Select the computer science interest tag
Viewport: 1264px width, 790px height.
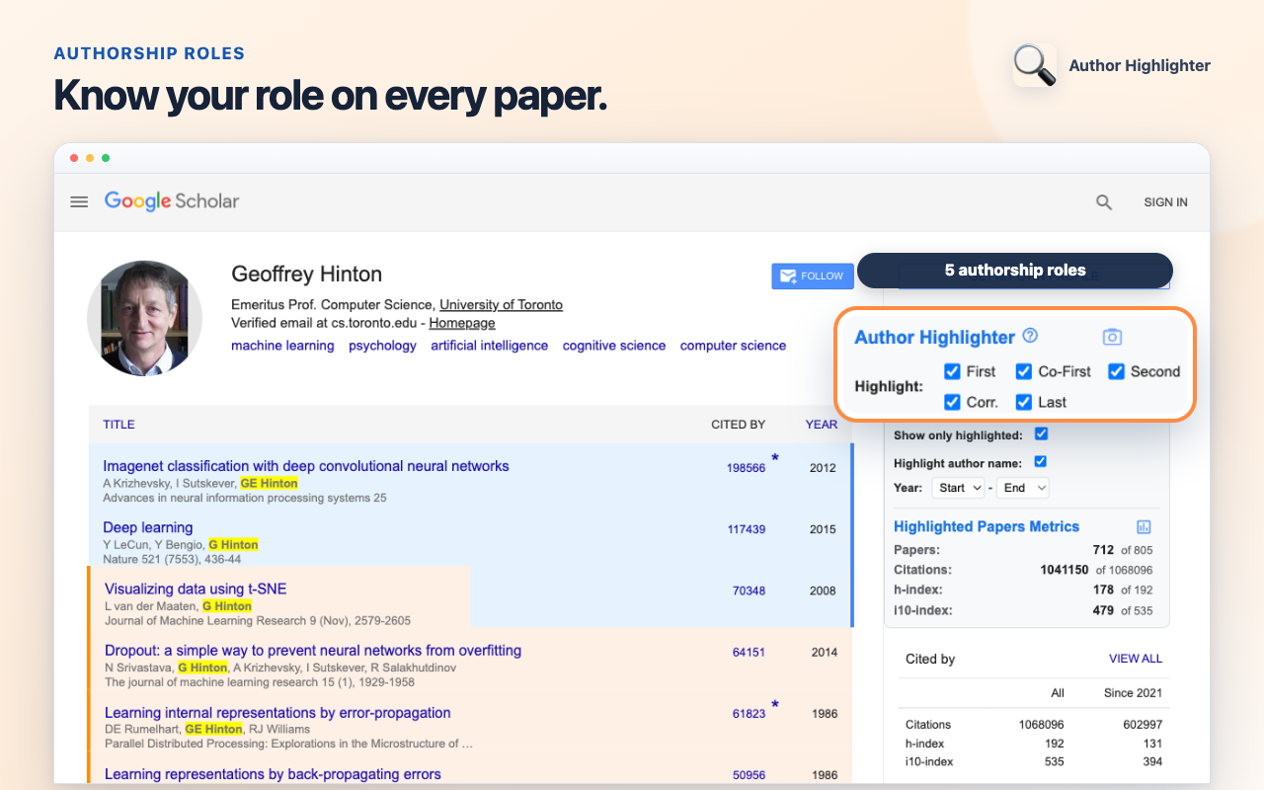(x=733, y=346)
